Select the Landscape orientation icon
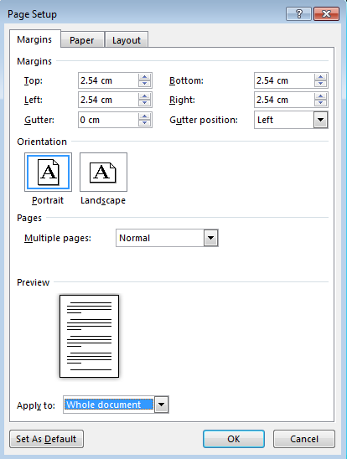 103,173
